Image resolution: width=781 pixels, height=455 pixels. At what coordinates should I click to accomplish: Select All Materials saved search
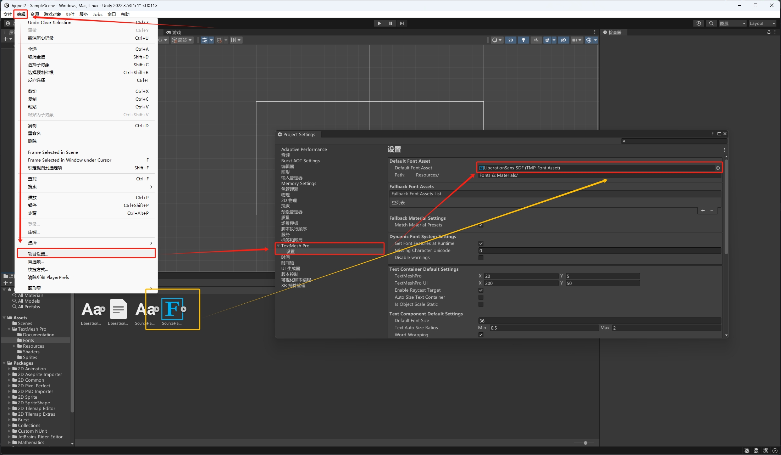31,296
